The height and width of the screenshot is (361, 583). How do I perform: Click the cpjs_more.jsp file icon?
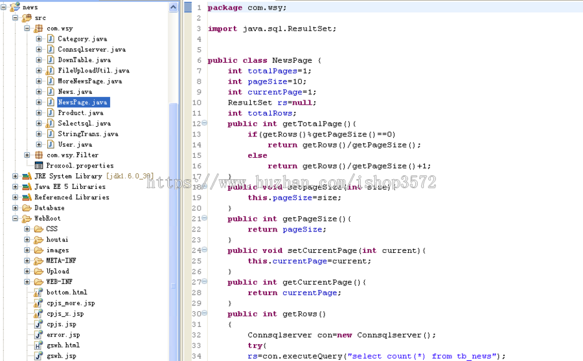coord(38,303)
